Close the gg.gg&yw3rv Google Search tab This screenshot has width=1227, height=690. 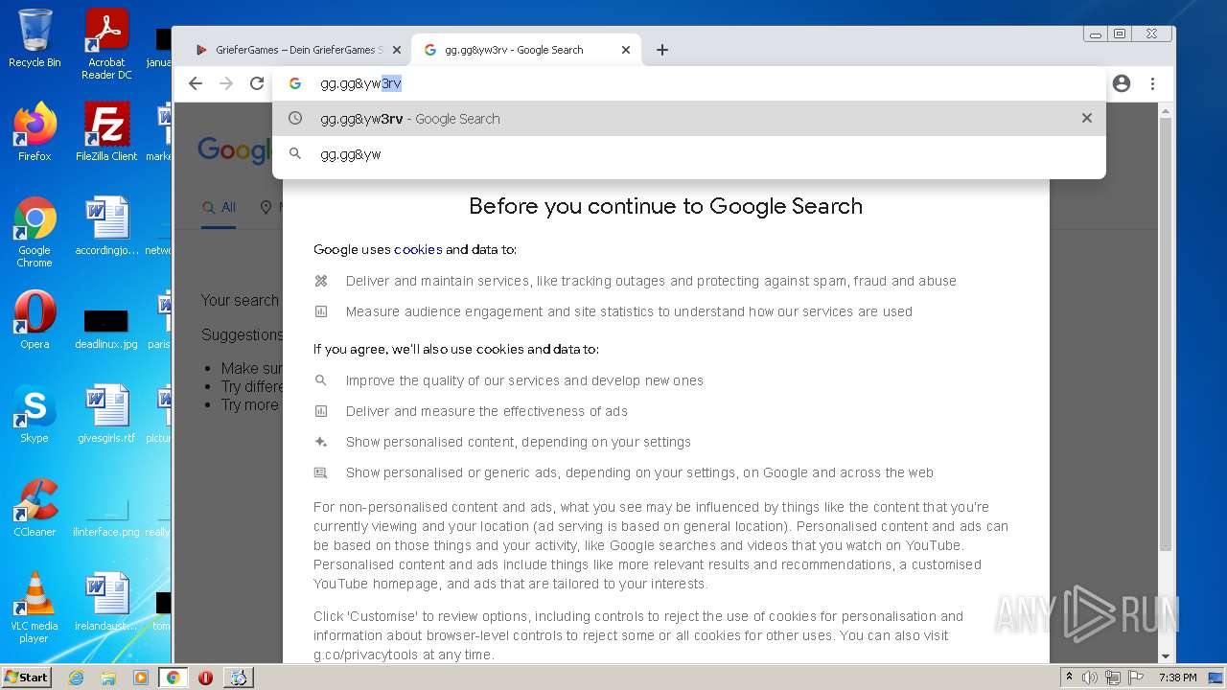coord(626,50)
